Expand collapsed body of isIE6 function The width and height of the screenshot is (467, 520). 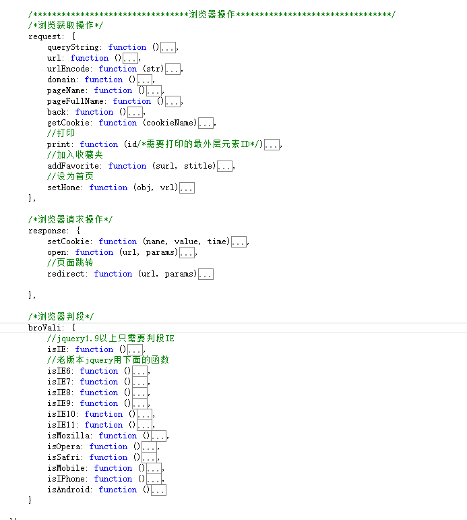[x=139, y=372]
